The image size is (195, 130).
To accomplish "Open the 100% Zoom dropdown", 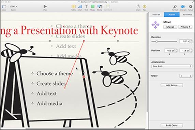I will (13, 6).
